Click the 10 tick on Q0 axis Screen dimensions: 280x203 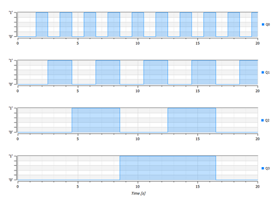tap(138, 43)
